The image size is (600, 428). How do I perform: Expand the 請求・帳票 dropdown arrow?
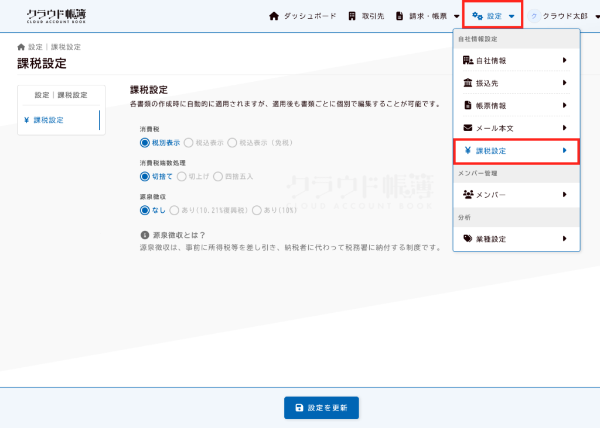(457, 16)
